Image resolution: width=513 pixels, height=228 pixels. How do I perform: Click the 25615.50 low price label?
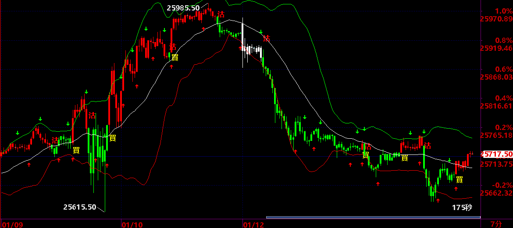click(x=80, y=207)
